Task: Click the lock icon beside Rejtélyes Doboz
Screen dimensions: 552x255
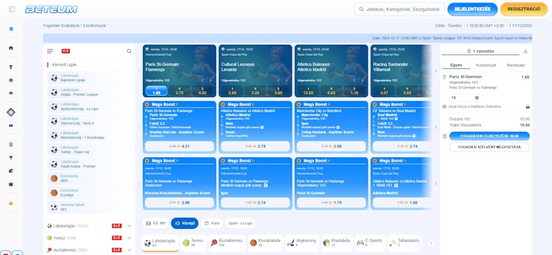Action: point(528,106)
